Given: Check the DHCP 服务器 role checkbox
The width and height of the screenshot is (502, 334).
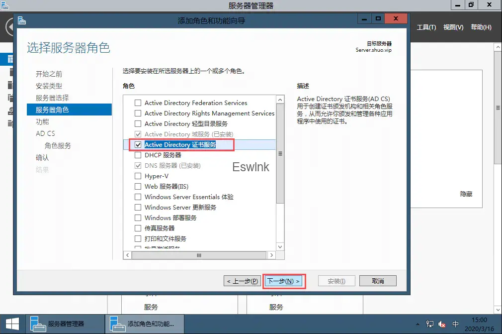Looking at the screenshot, I should 138,155.
